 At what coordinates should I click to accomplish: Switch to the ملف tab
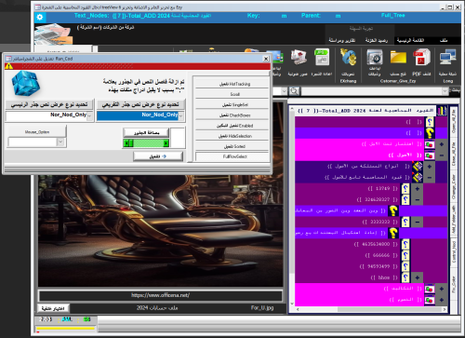click(444, 40)
